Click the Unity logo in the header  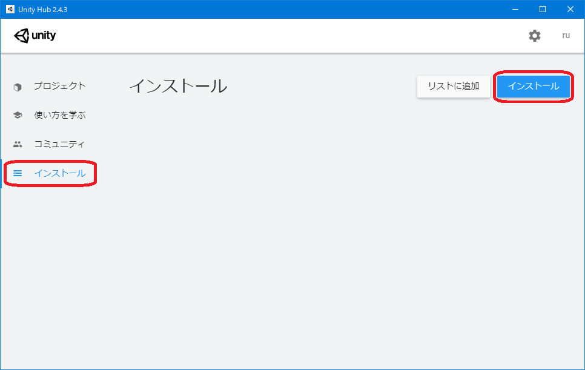click(x=35, y=36)
